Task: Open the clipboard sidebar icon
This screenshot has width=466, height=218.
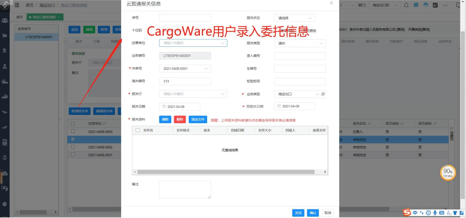Action: click(4, 157)
